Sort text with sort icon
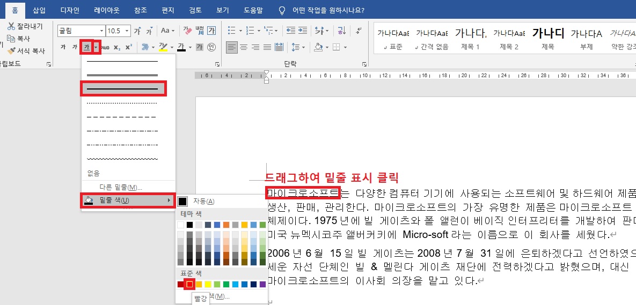This screenshot has height=305, width=636. [x=341, y=31]
